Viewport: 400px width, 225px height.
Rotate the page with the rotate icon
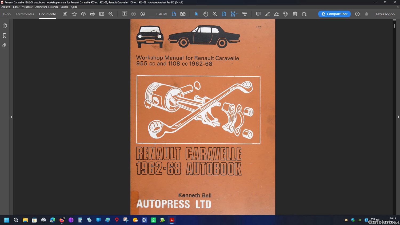point(304,14)
